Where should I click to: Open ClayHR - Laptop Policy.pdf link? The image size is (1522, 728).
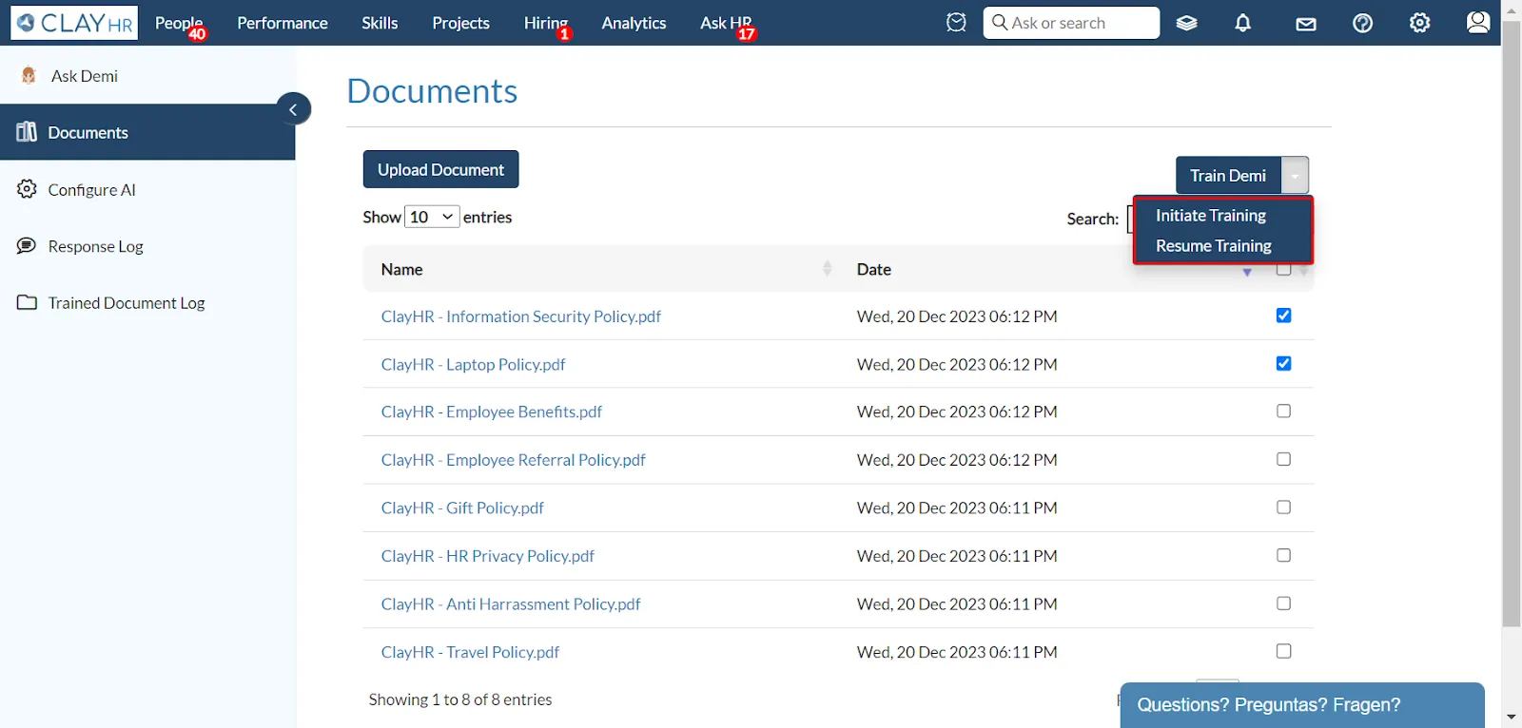click(473, 364)
